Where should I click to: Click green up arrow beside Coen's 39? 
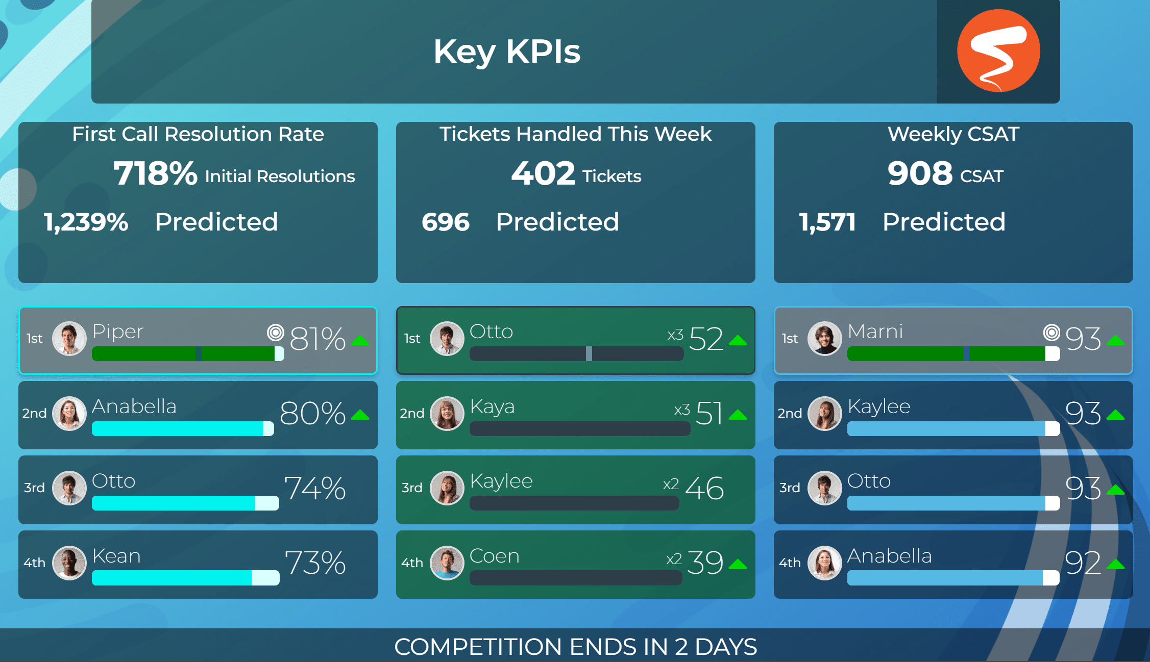point(738,564)
